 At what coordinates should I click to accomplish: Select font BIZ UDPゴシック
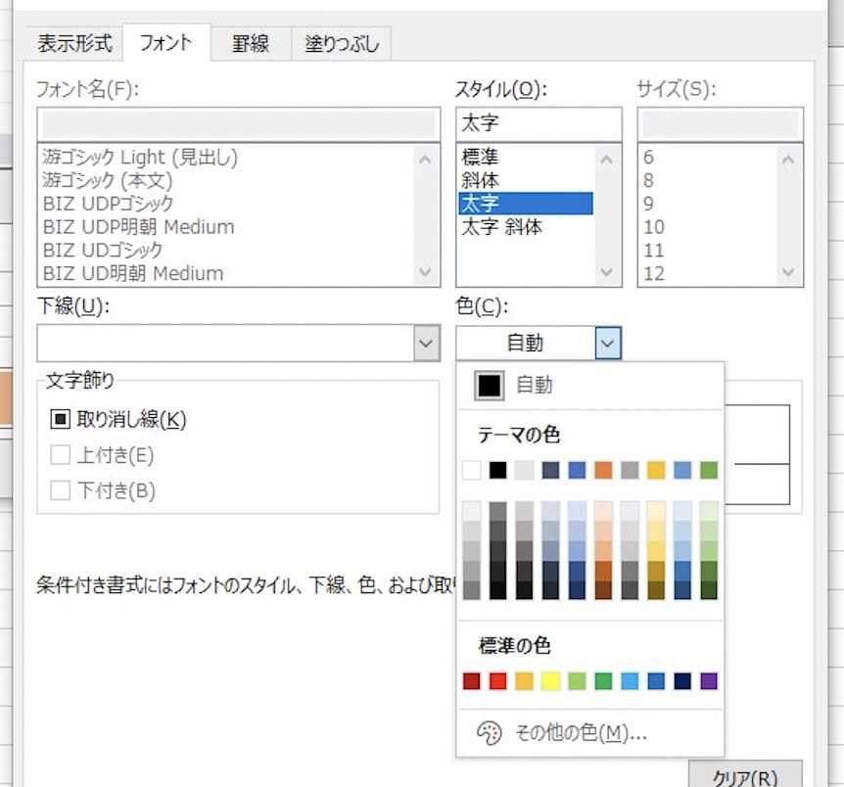108,204
